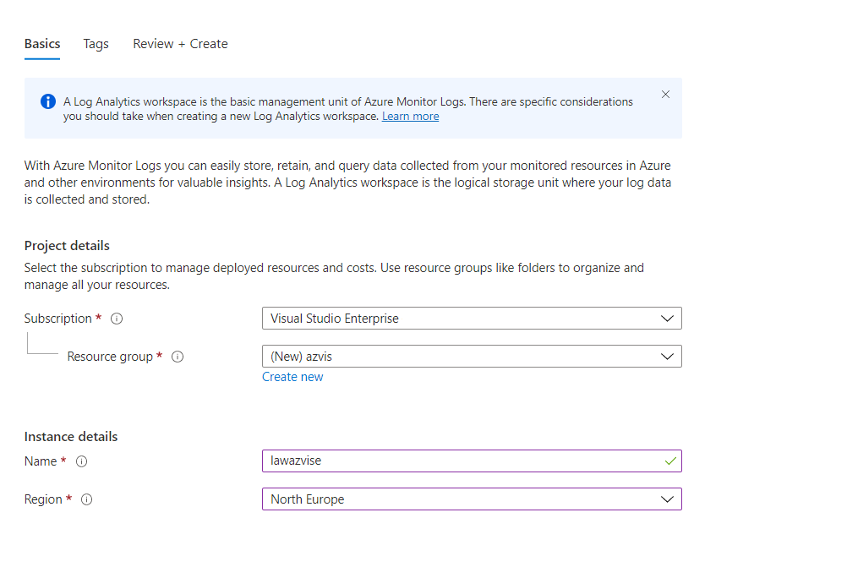
Task: Open the Learn more link
Action: pos(410,116)
